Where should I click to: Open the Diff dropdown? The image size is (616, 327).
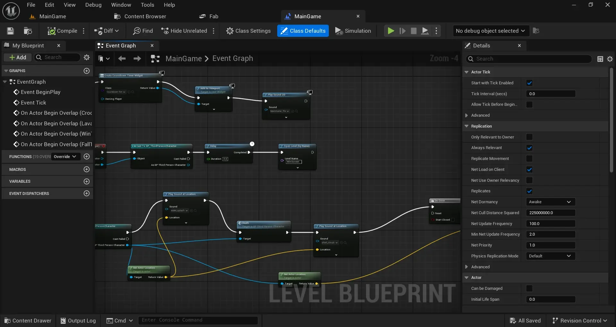(x=107, y=31)
